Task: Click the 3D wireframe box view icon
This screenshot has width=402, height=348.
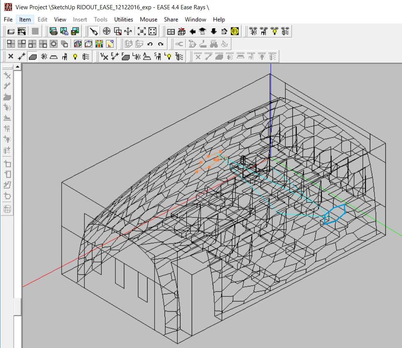Action: 78,44
